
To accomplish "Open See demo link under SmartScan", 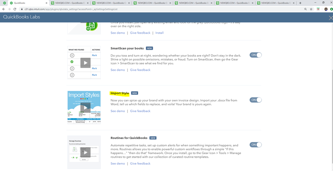I will pyautogui.click(x=118, y=70).
